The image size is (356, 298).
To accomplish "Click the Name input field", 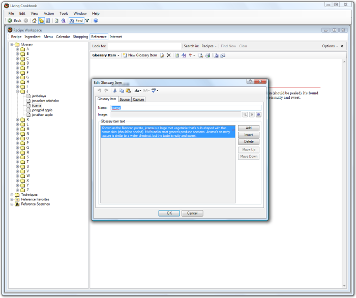I will [x=186, y=108].
